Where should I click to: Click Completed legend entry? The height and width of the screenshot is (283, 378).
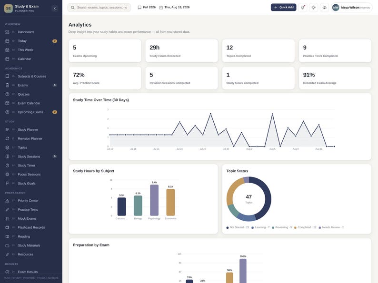[305, 227]
